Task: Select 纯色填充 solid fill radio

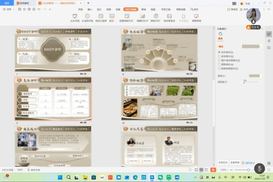Action: [219, 52]
